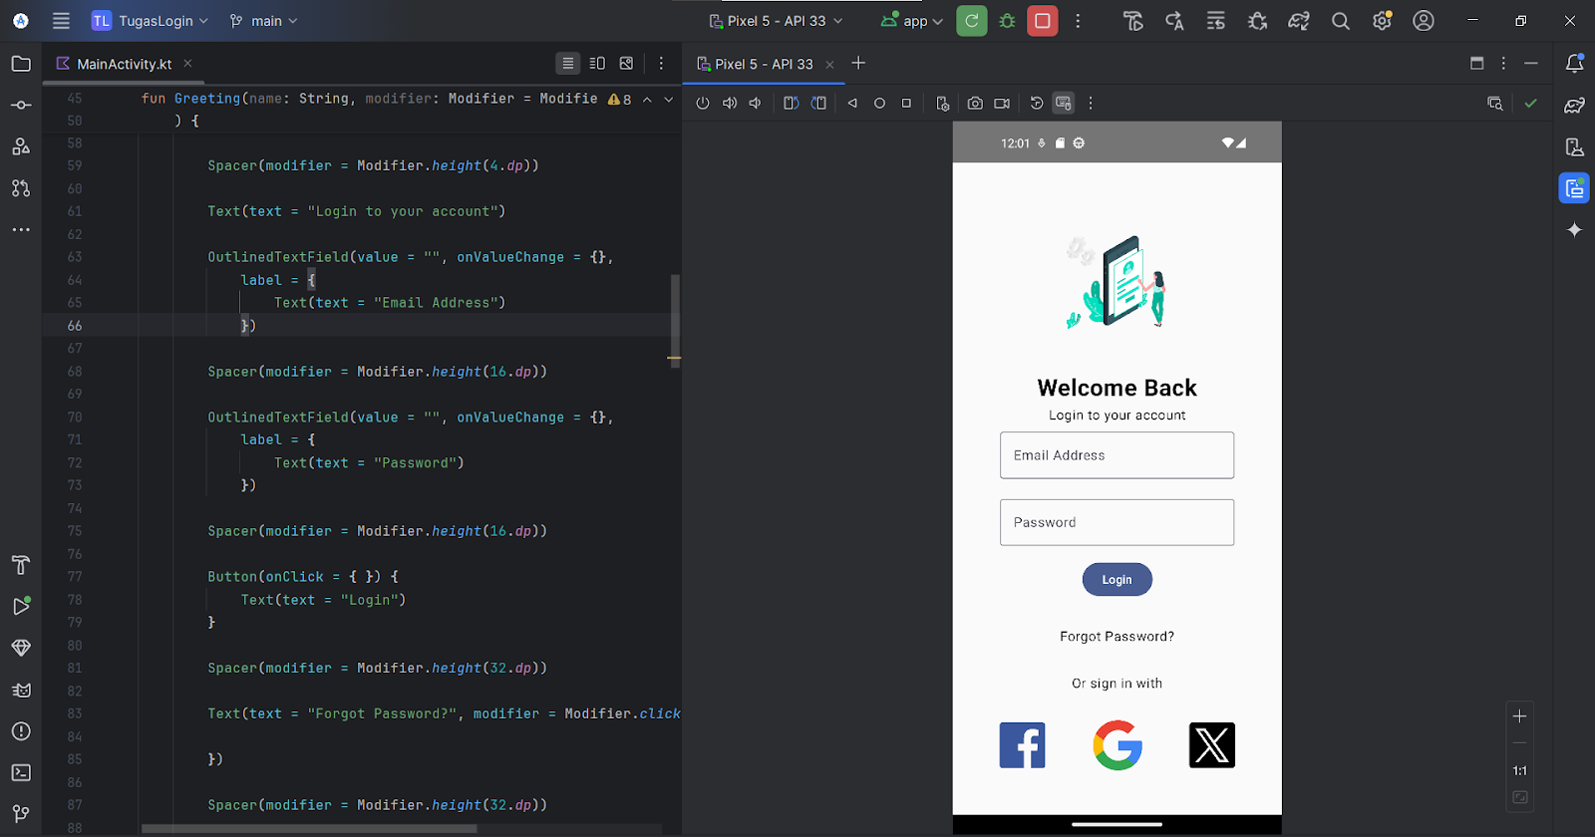The image size is (1595, 837).
Task: Open emulator extended controls ellipsis
Action: tap(1091, 103)
